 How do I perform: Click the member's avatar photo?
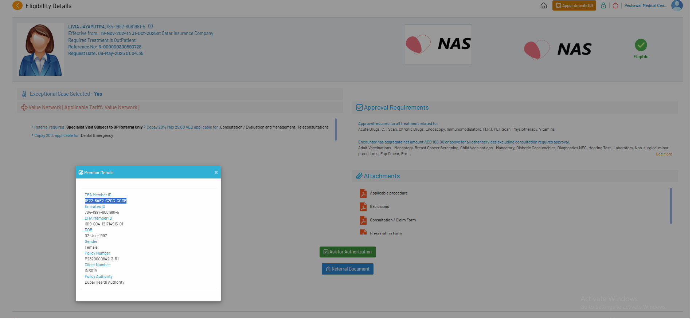point(40,50)
